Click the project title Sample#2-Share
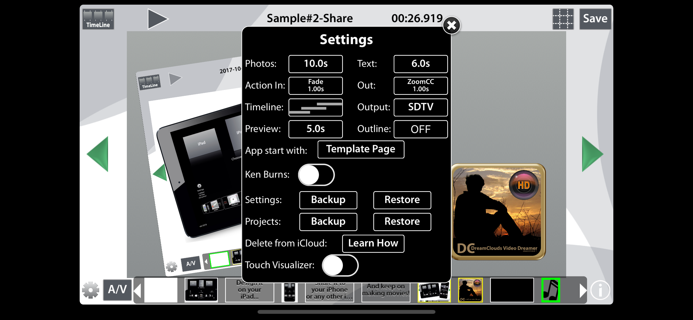 [310, 18]
